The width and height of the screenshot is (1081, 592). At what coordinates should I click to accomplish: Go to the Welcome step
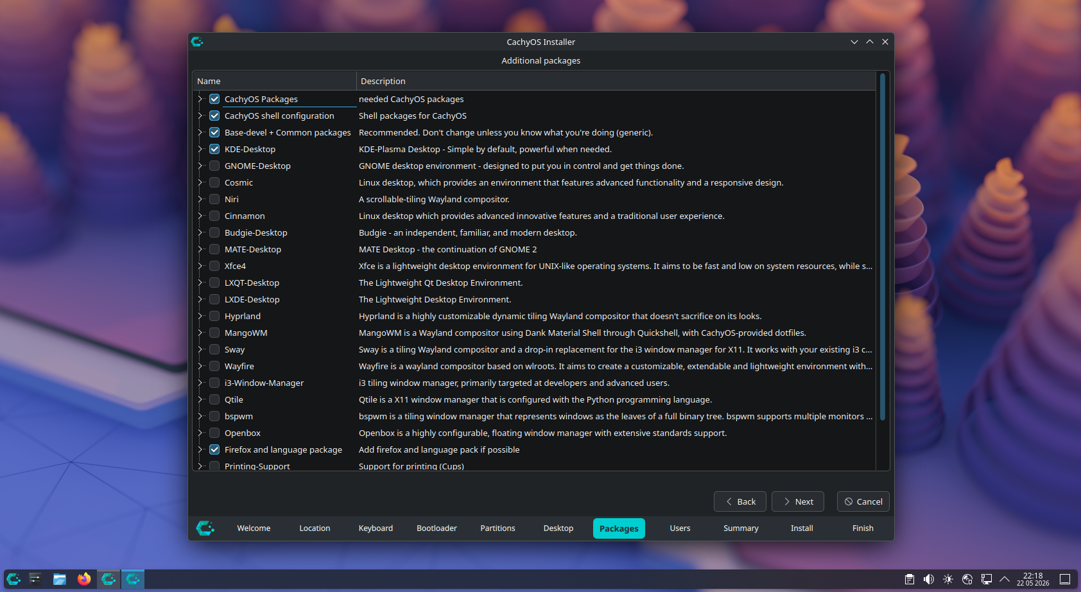(x=254, y=528)
